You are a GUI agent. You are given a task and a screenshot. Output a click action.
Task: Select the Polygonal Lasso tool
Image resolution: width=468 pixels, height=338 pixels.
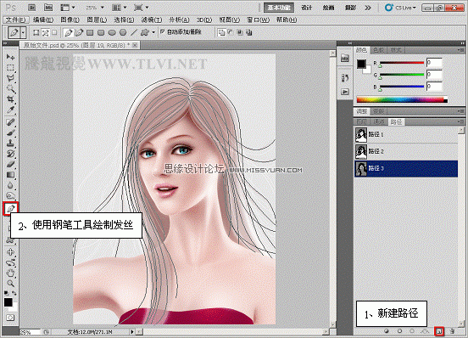pyautogui.click(x=10, y=78)
